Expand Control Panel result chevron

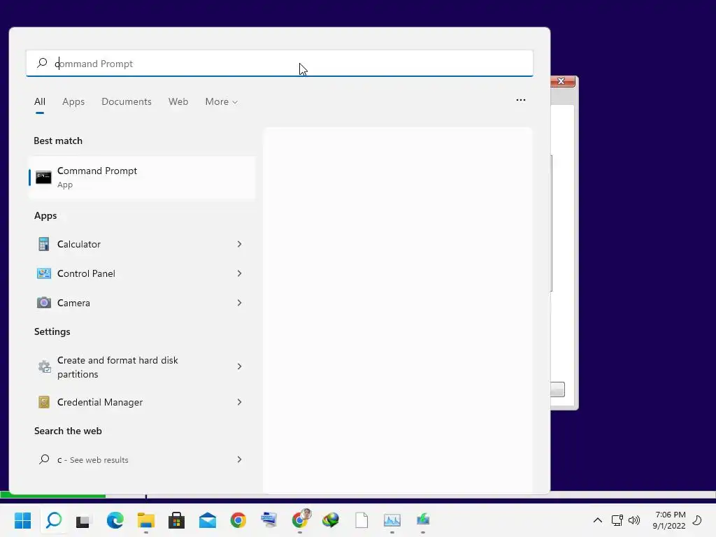point(239,273)
